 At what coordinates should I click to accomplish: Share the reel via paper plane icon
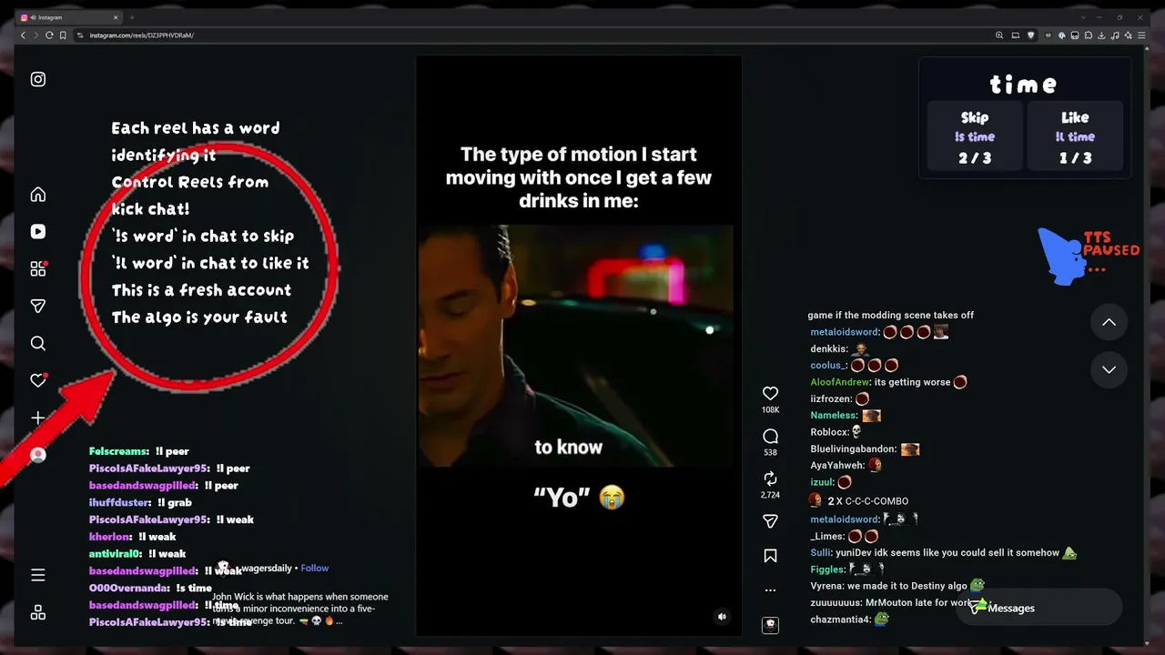pos(770,521)
